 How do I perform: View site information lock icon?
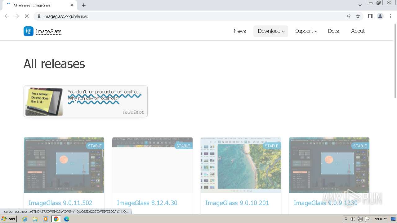pyautogui.click(x=39, y=16)
